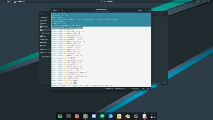Image resolution: width=213 pixels, height=120 pixels.
Task: Launch Spotify from the dock
Action: [102, 116]
